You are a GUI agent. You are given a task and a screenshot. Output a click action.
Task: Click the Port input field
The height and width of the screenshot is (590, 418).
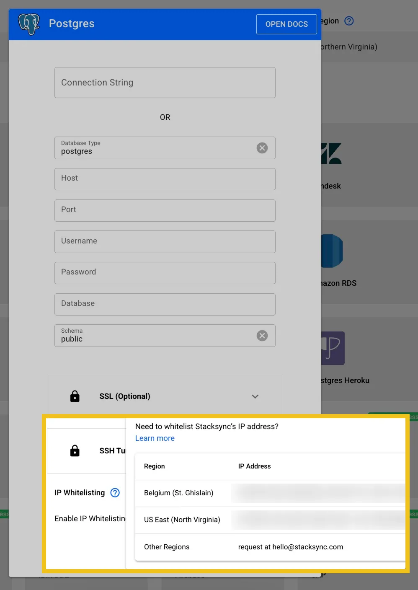pyautogui.click(x=165, y=210)
